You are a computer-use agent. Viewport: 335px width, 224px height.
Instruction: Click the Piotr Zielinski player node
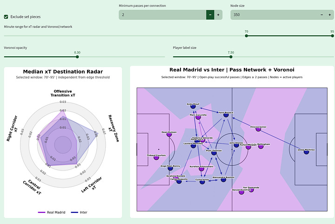(214, 153)
